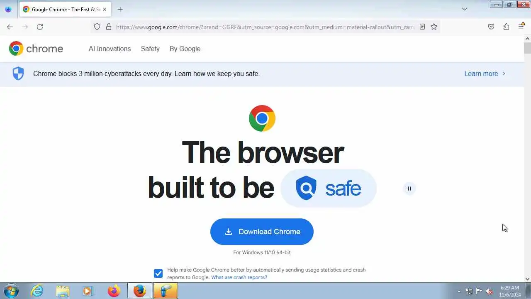Open the Firefox application menu icon
Screen dimensions: 531x299
521,27
